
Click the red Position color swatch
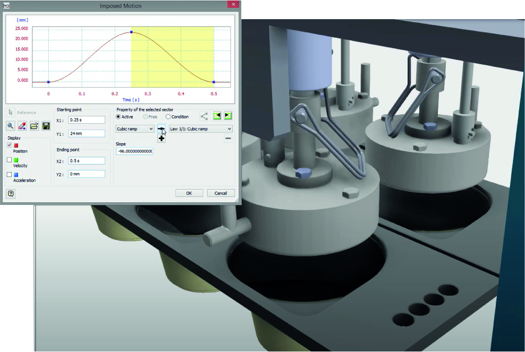coord(16,145)
